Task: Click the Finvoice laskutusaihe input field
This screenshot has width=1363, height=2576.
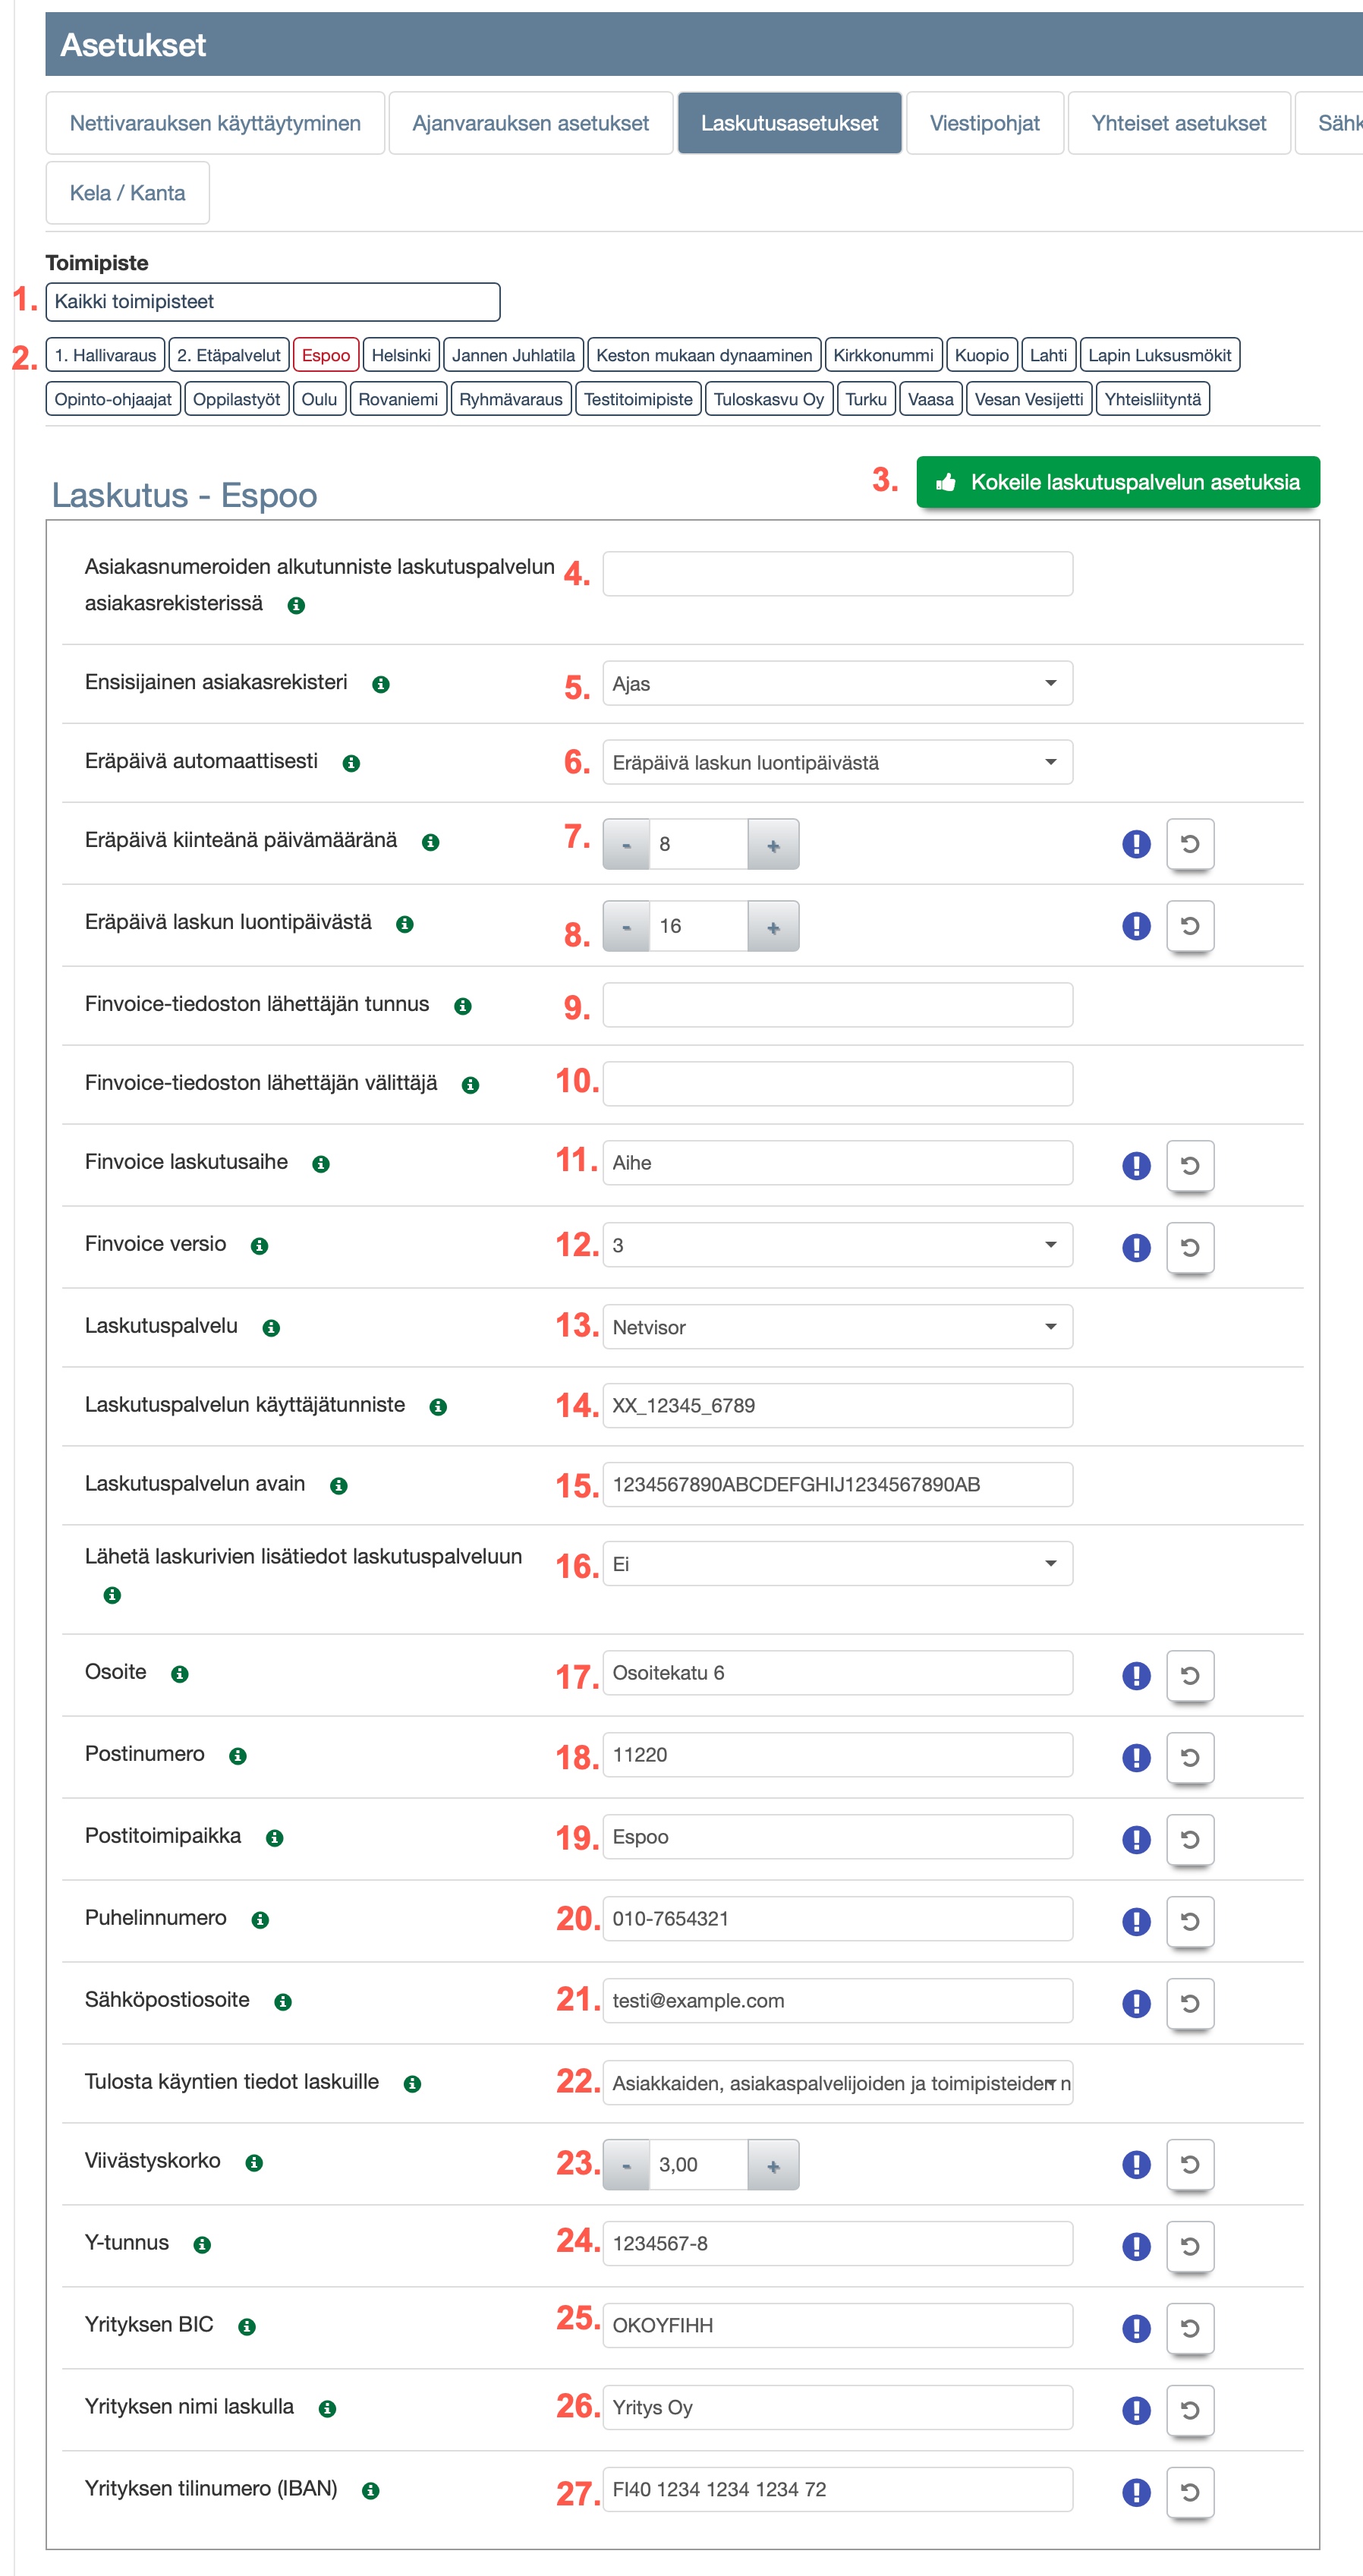Action: point(837,1163)
